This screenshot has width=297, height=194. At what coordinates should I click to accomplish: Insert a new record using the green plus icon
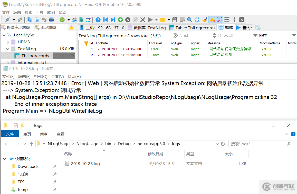(120, 20)
